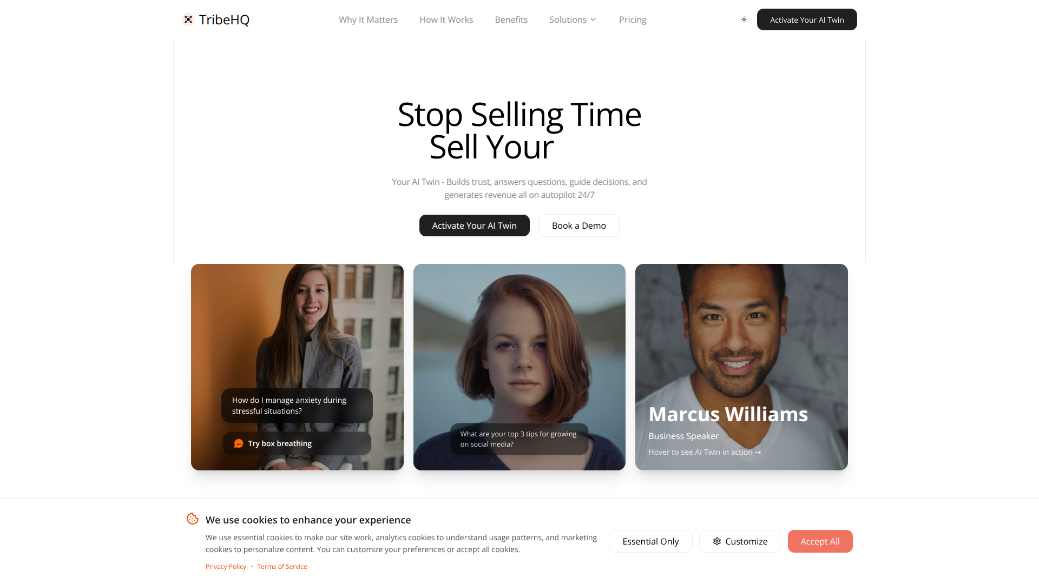Click the TribeHQ logo icon
Image resolution: width=1039 pixels, height=584 pixels.
click(188, 19)
